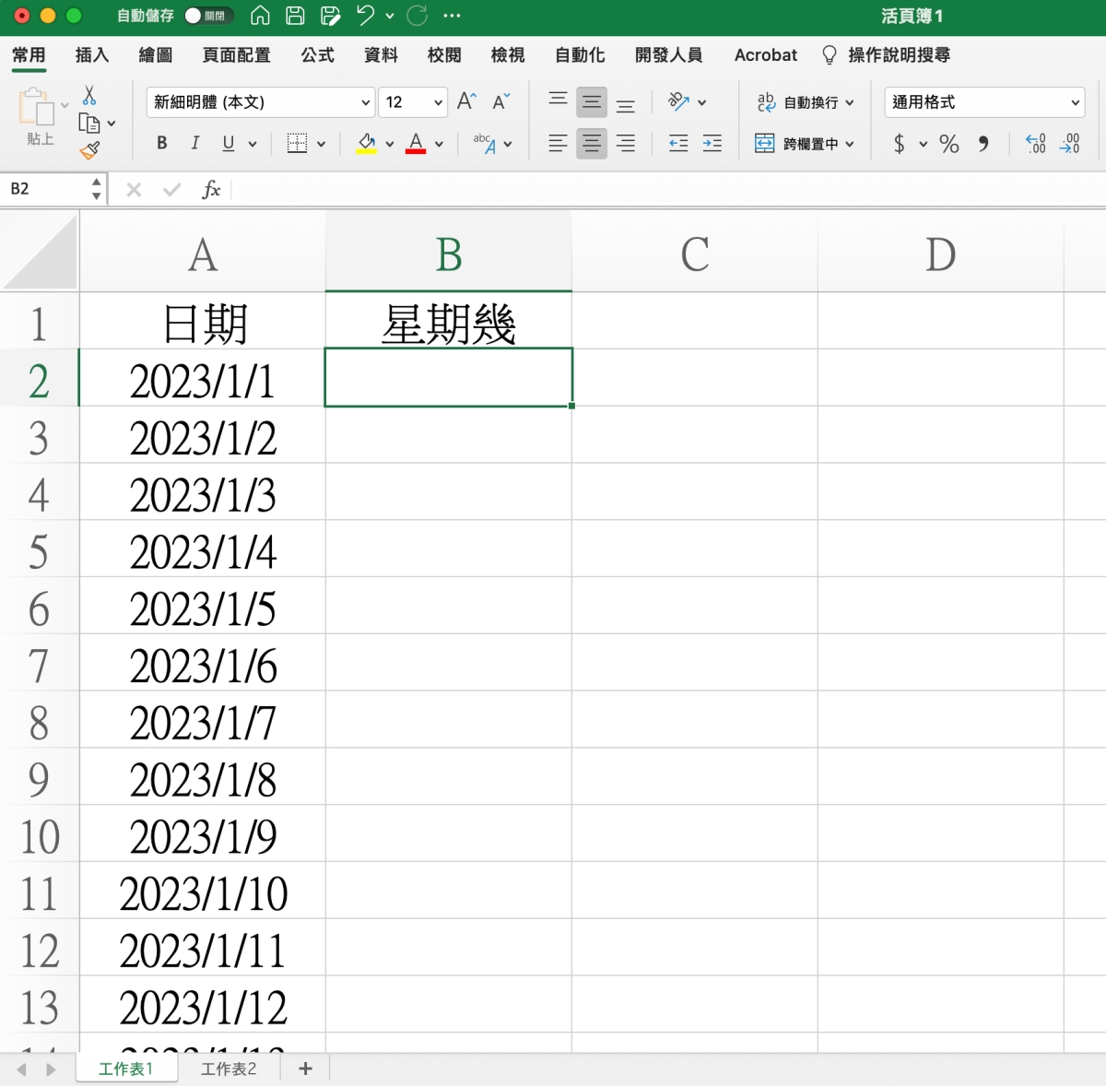Click the Percent style icon
Image resolution: width=1106 pixels, height=1086 pixels.
949,143
